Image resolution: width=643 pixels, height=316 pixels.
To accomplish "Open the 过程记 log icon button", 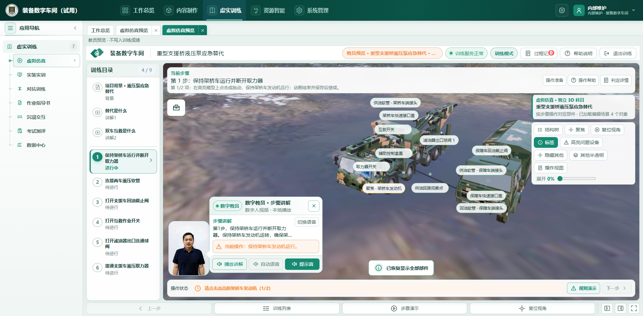I will 539,53.
